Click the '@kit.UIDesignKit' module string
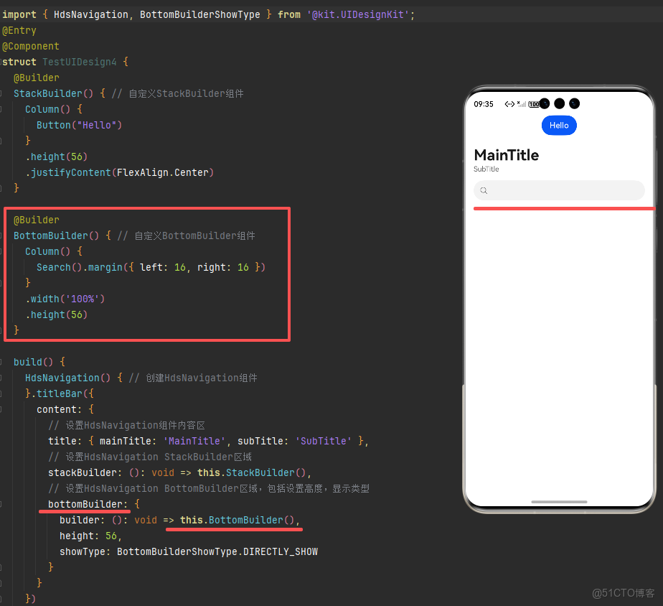Screen dimensions: 663x606 pyautogui.click(x=358, y=15)
